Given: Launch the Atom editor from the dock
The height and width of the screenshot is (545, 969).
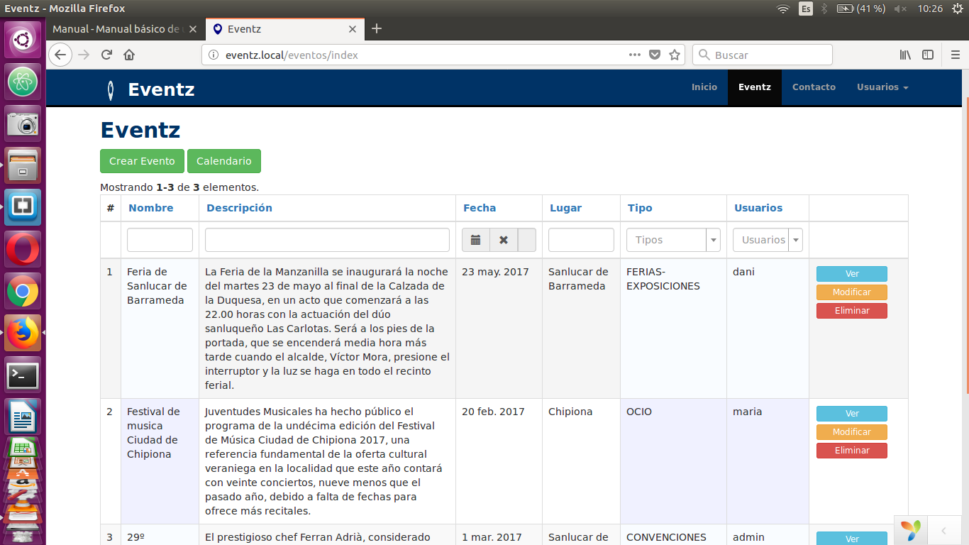Looking at the screenshot, I should [23, 82].
